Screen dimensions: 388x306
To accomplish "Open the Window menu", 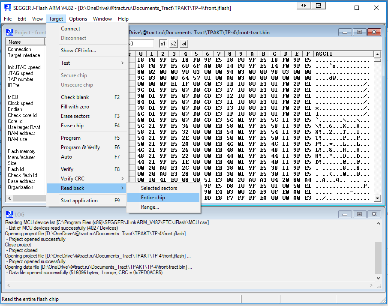I will point(102,19).
